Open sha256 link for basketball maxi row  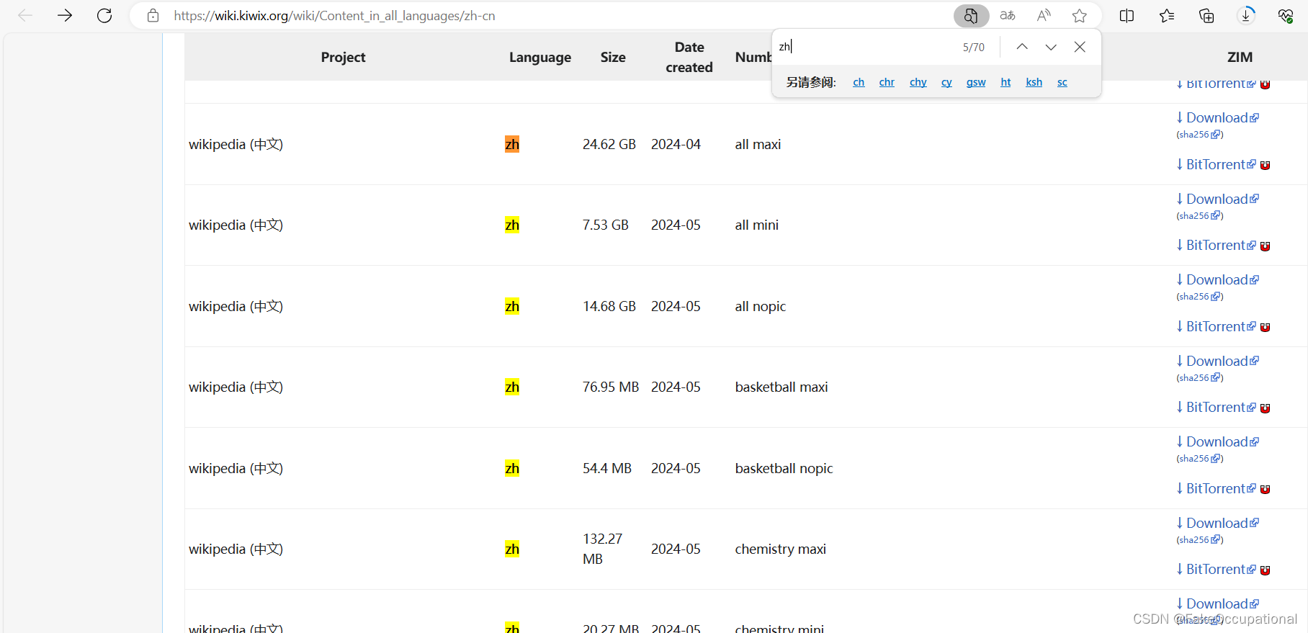tap(1200, 378)
